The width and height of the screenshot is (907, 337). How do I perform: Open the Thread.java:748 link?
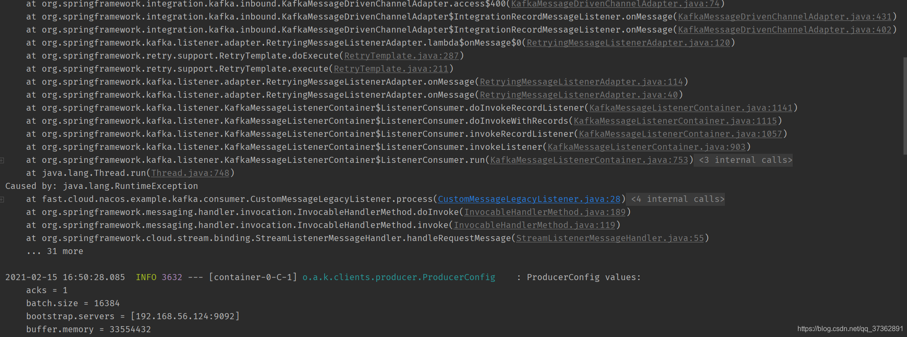[x=190, y=173]
